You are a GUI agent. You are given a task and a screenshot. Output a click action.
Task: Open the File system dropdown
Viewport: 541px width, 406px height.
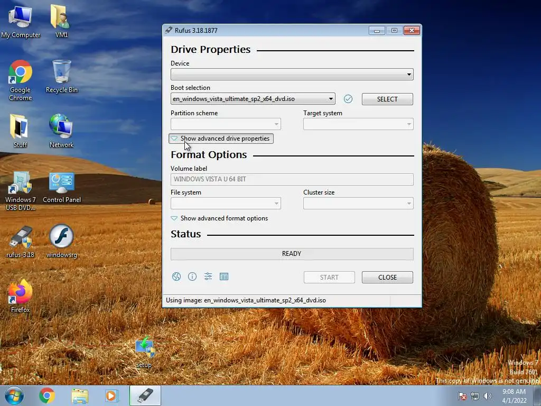point(226,204)
